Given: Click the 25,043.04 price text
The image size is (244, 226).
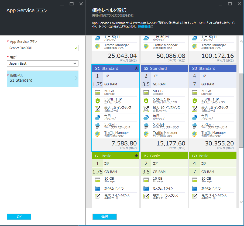Looking at the screenshot, I should point(122,56).
